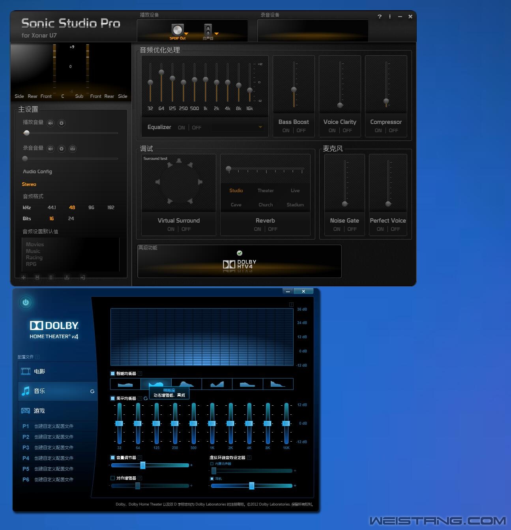
Task: Set sample rate to 96 kHz
Action: click(91, 208)
